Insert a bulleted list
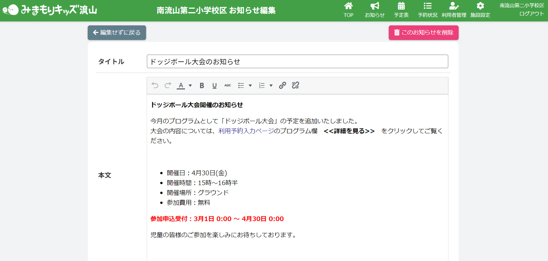Viewport: 548px width, 261px height. click(x=241, y=85)
